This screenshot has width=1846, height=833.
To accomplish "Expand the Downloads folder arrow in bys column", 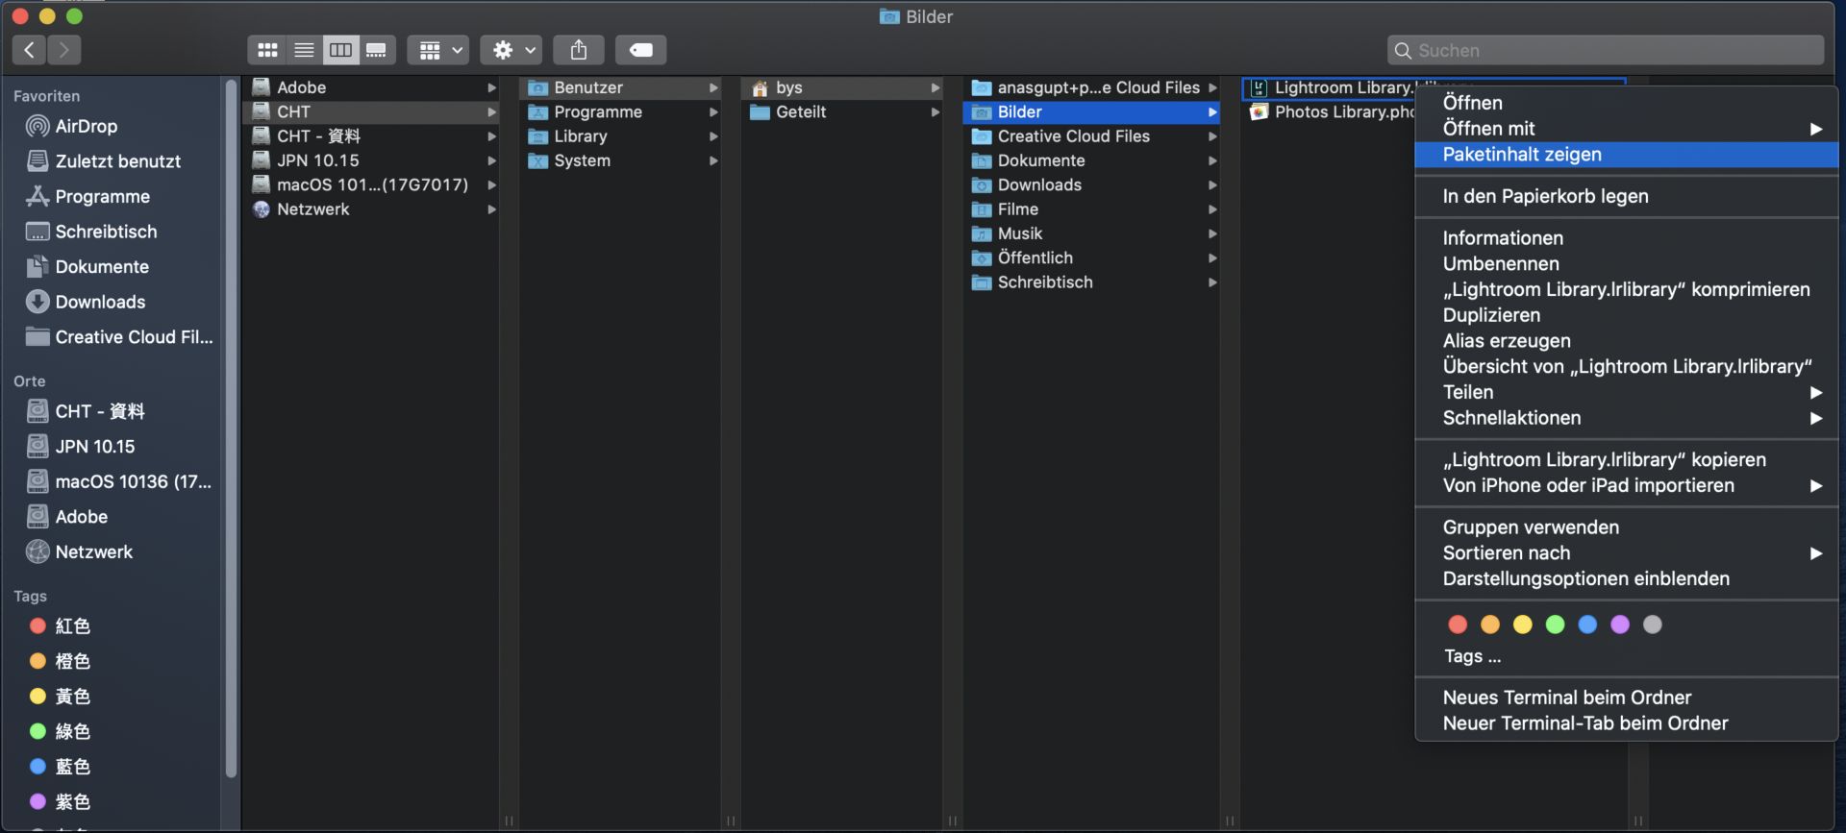I will pyautogui.click(x=1212, y=184).
